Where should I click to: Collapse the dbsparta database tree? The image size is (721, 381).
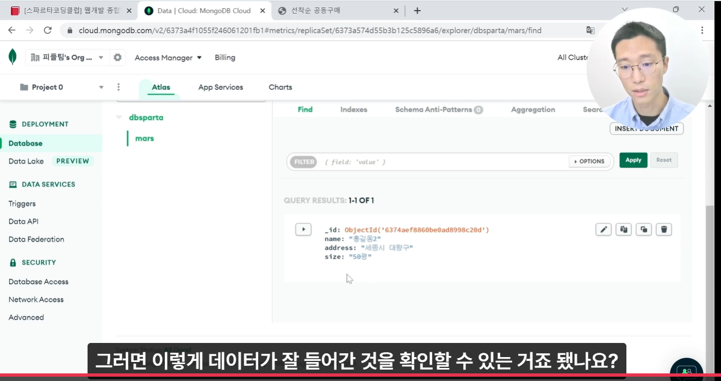tap(119, 117)
